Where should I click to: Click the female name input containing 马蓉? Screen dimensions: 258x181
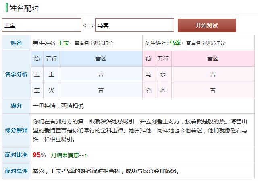(x=135, y=25)
